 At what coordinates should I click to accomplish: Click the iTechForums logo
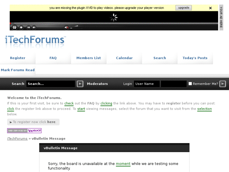(35, 41)
